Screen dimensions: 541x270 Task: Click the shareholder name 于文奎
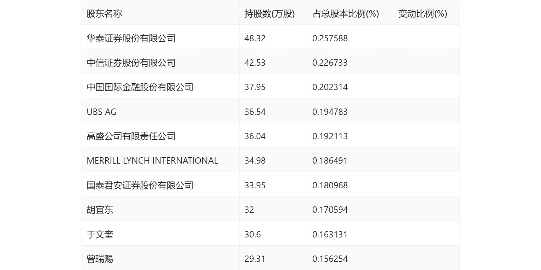coord(100,235)
